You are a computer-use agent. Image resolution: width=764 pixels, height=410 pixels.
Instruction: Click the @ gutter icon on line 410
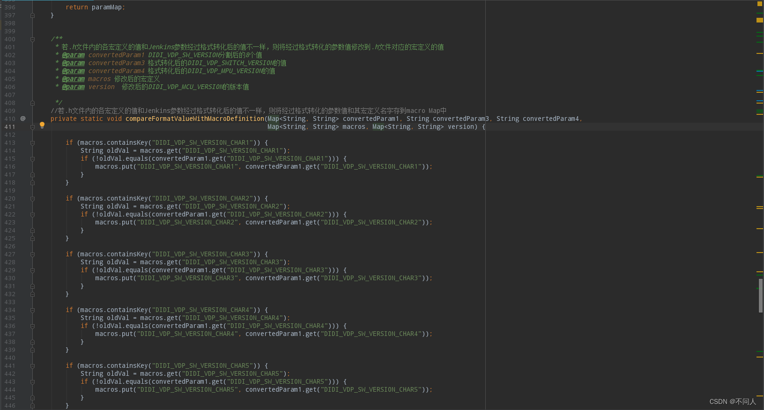coord(23,119)
